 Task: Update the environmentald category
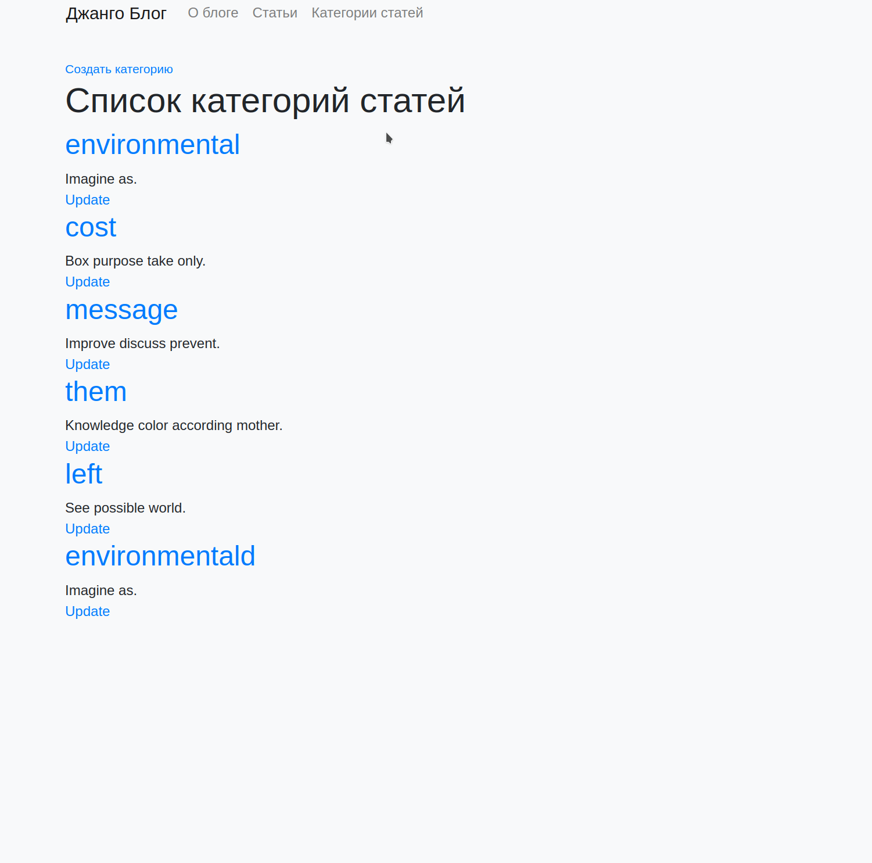(x=87, y=611)
